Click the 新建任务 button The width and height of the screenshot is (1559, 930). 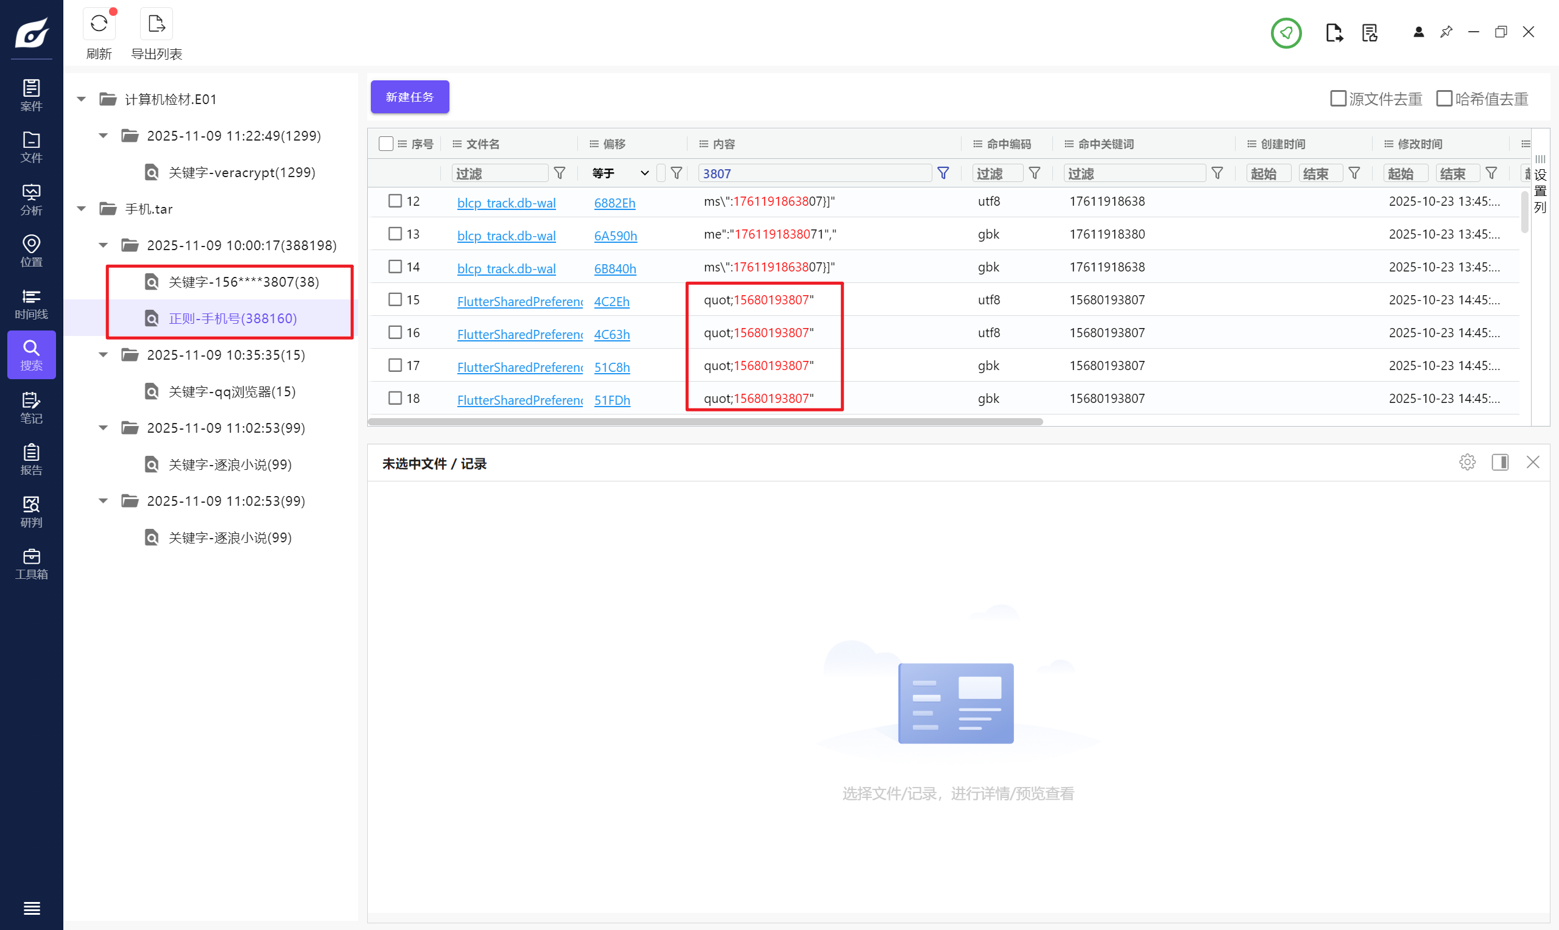tap(409, 97)
